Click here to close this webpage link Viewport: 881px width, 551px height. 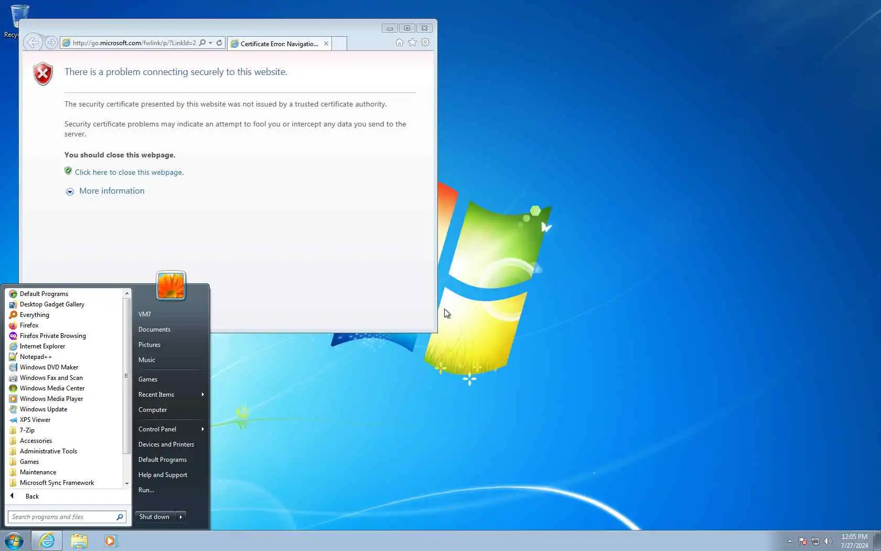129,172
